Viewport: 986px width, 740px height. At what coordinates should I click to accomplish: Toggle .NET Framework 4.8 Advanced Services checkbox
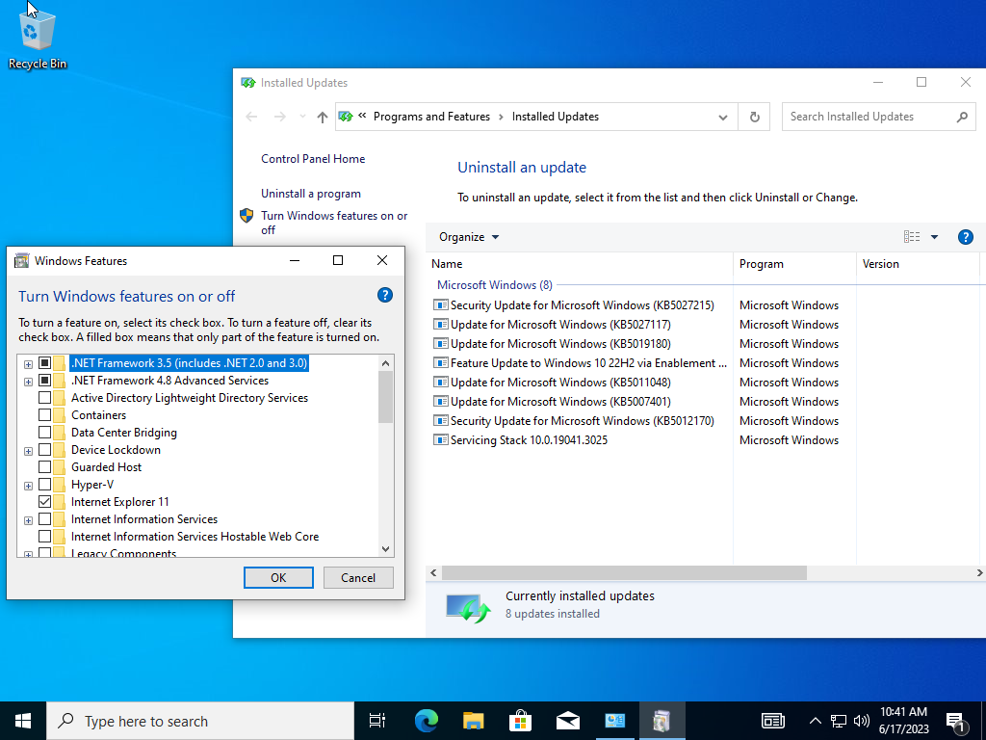44,381
